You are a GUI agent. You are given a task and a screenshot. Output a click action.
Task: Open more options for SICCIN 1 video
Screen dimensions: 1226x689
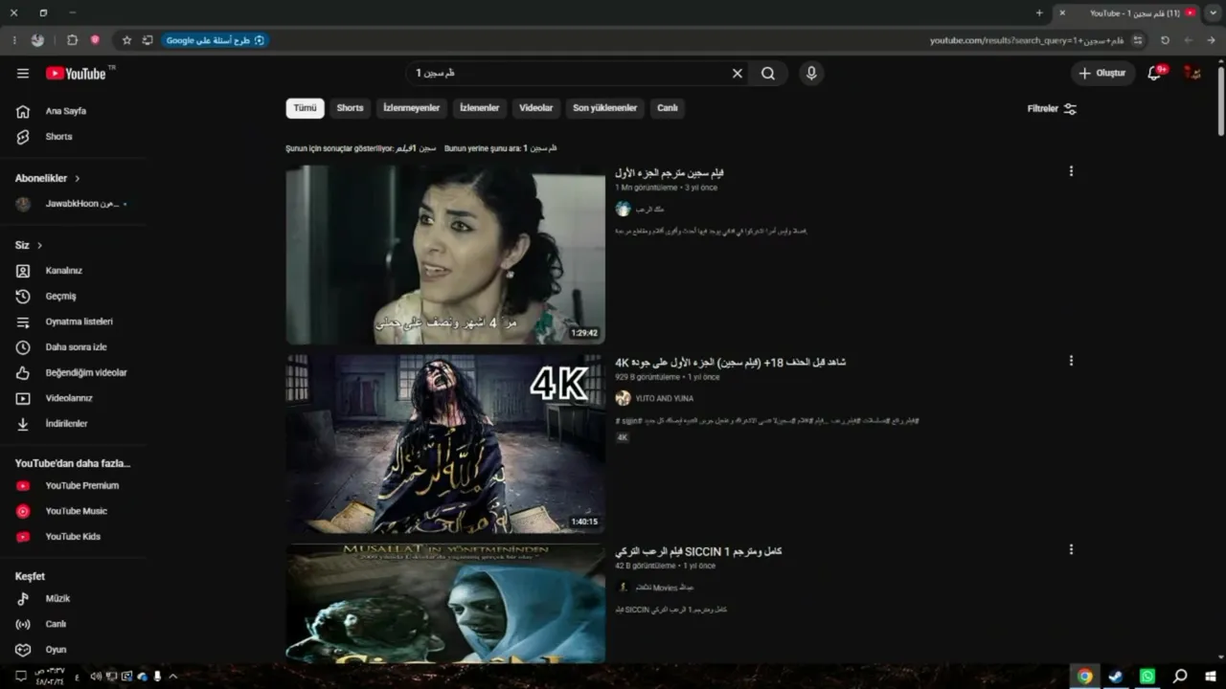1071,549
